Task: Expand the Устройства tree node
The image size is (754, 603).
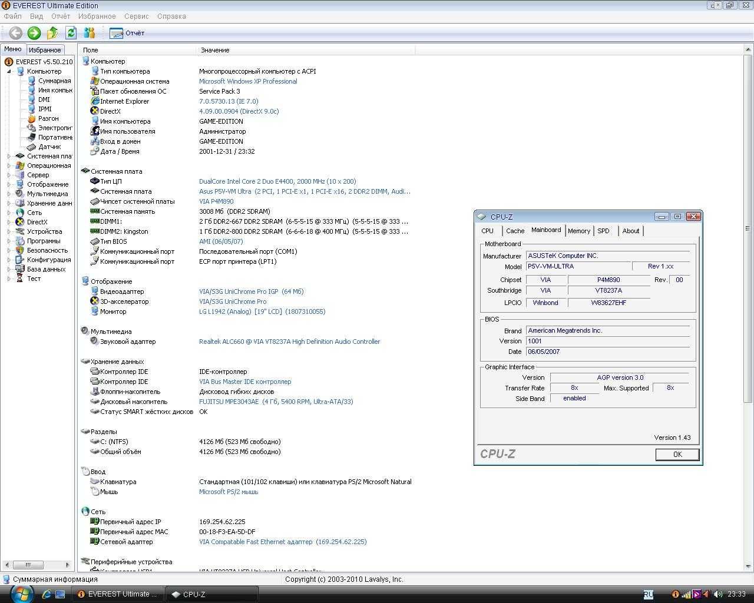Action: click(9, 231)
